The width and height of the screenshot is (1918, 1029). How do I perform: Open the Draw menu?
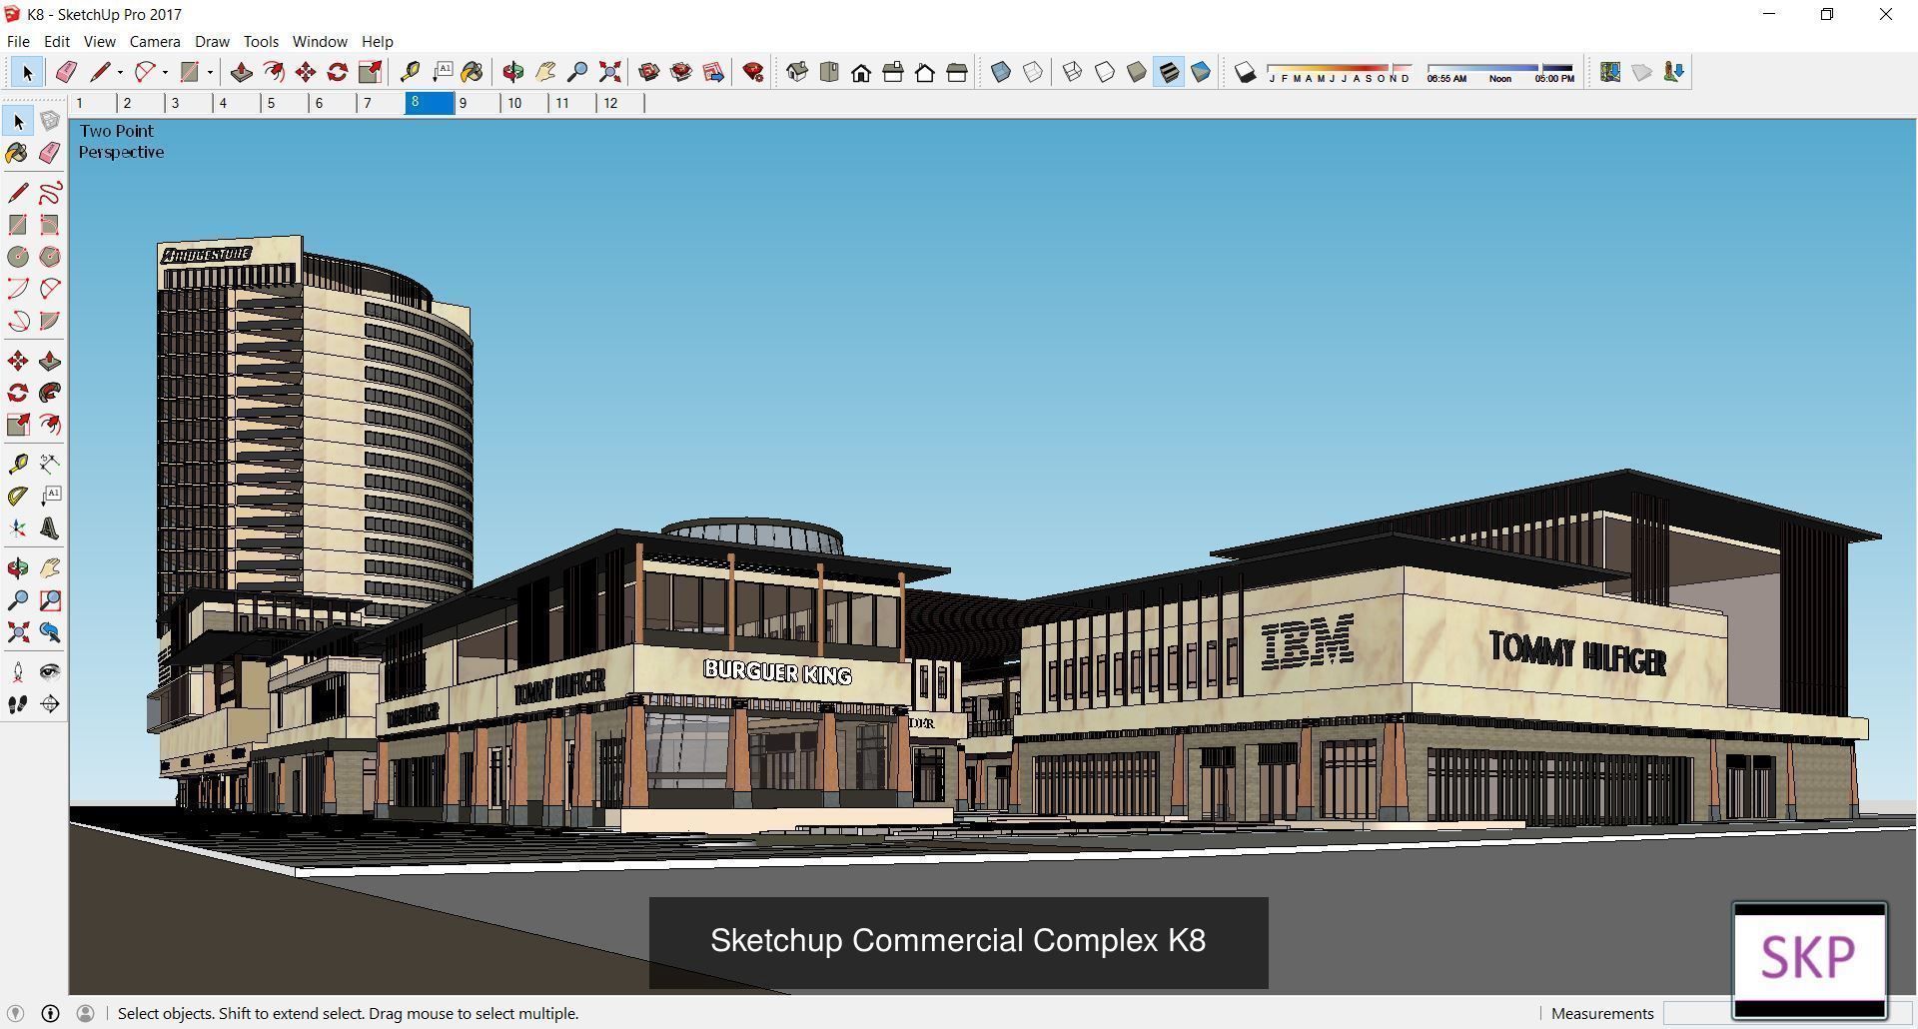click(212, 41)
